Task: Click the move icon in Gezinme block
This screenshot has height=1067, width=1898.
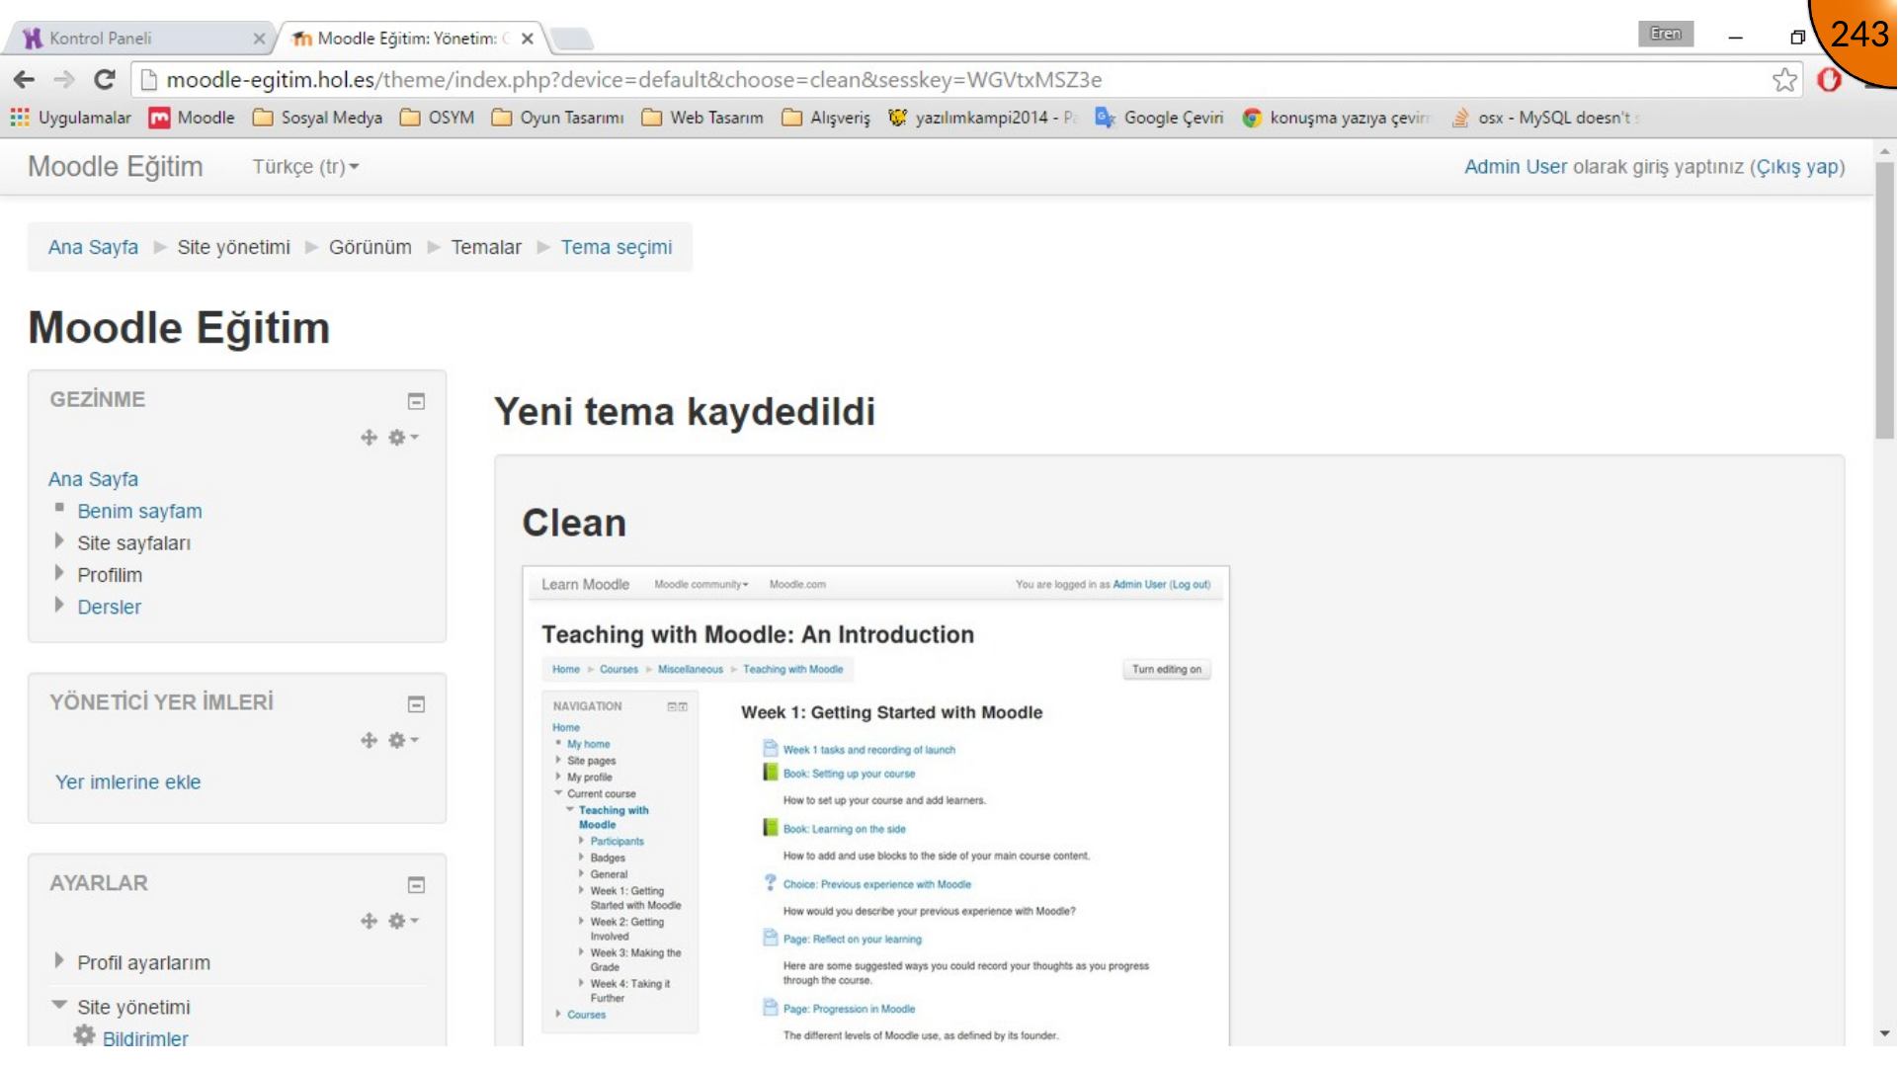Action: (369, 438)
